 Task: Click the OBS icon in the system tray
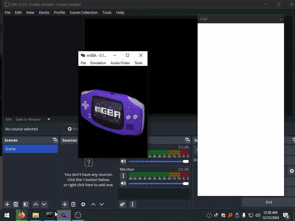click(x=209, y=215)
